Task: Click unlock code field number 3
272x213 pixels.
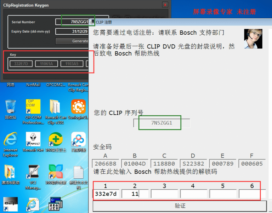Action: (x=164, y=194)
